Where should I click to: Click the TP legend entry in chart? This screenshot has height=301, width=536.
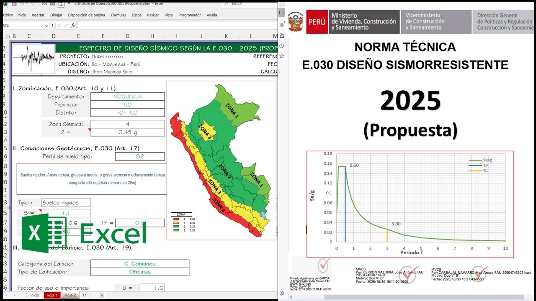[479, 165]
